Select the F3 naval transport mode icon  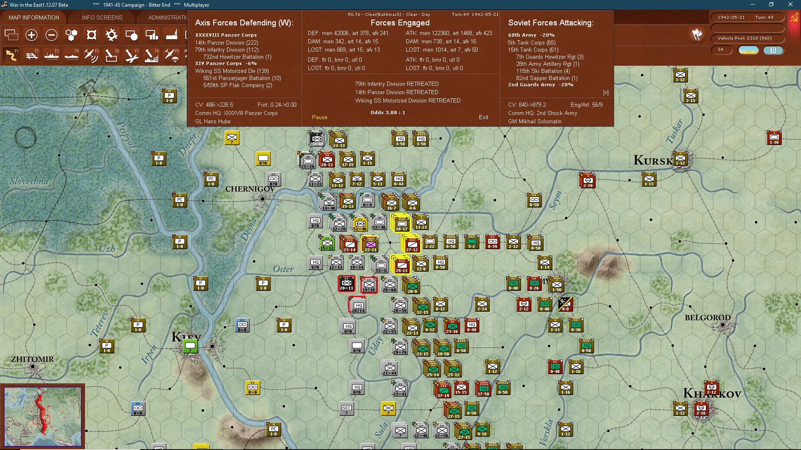tap(51, 55)
